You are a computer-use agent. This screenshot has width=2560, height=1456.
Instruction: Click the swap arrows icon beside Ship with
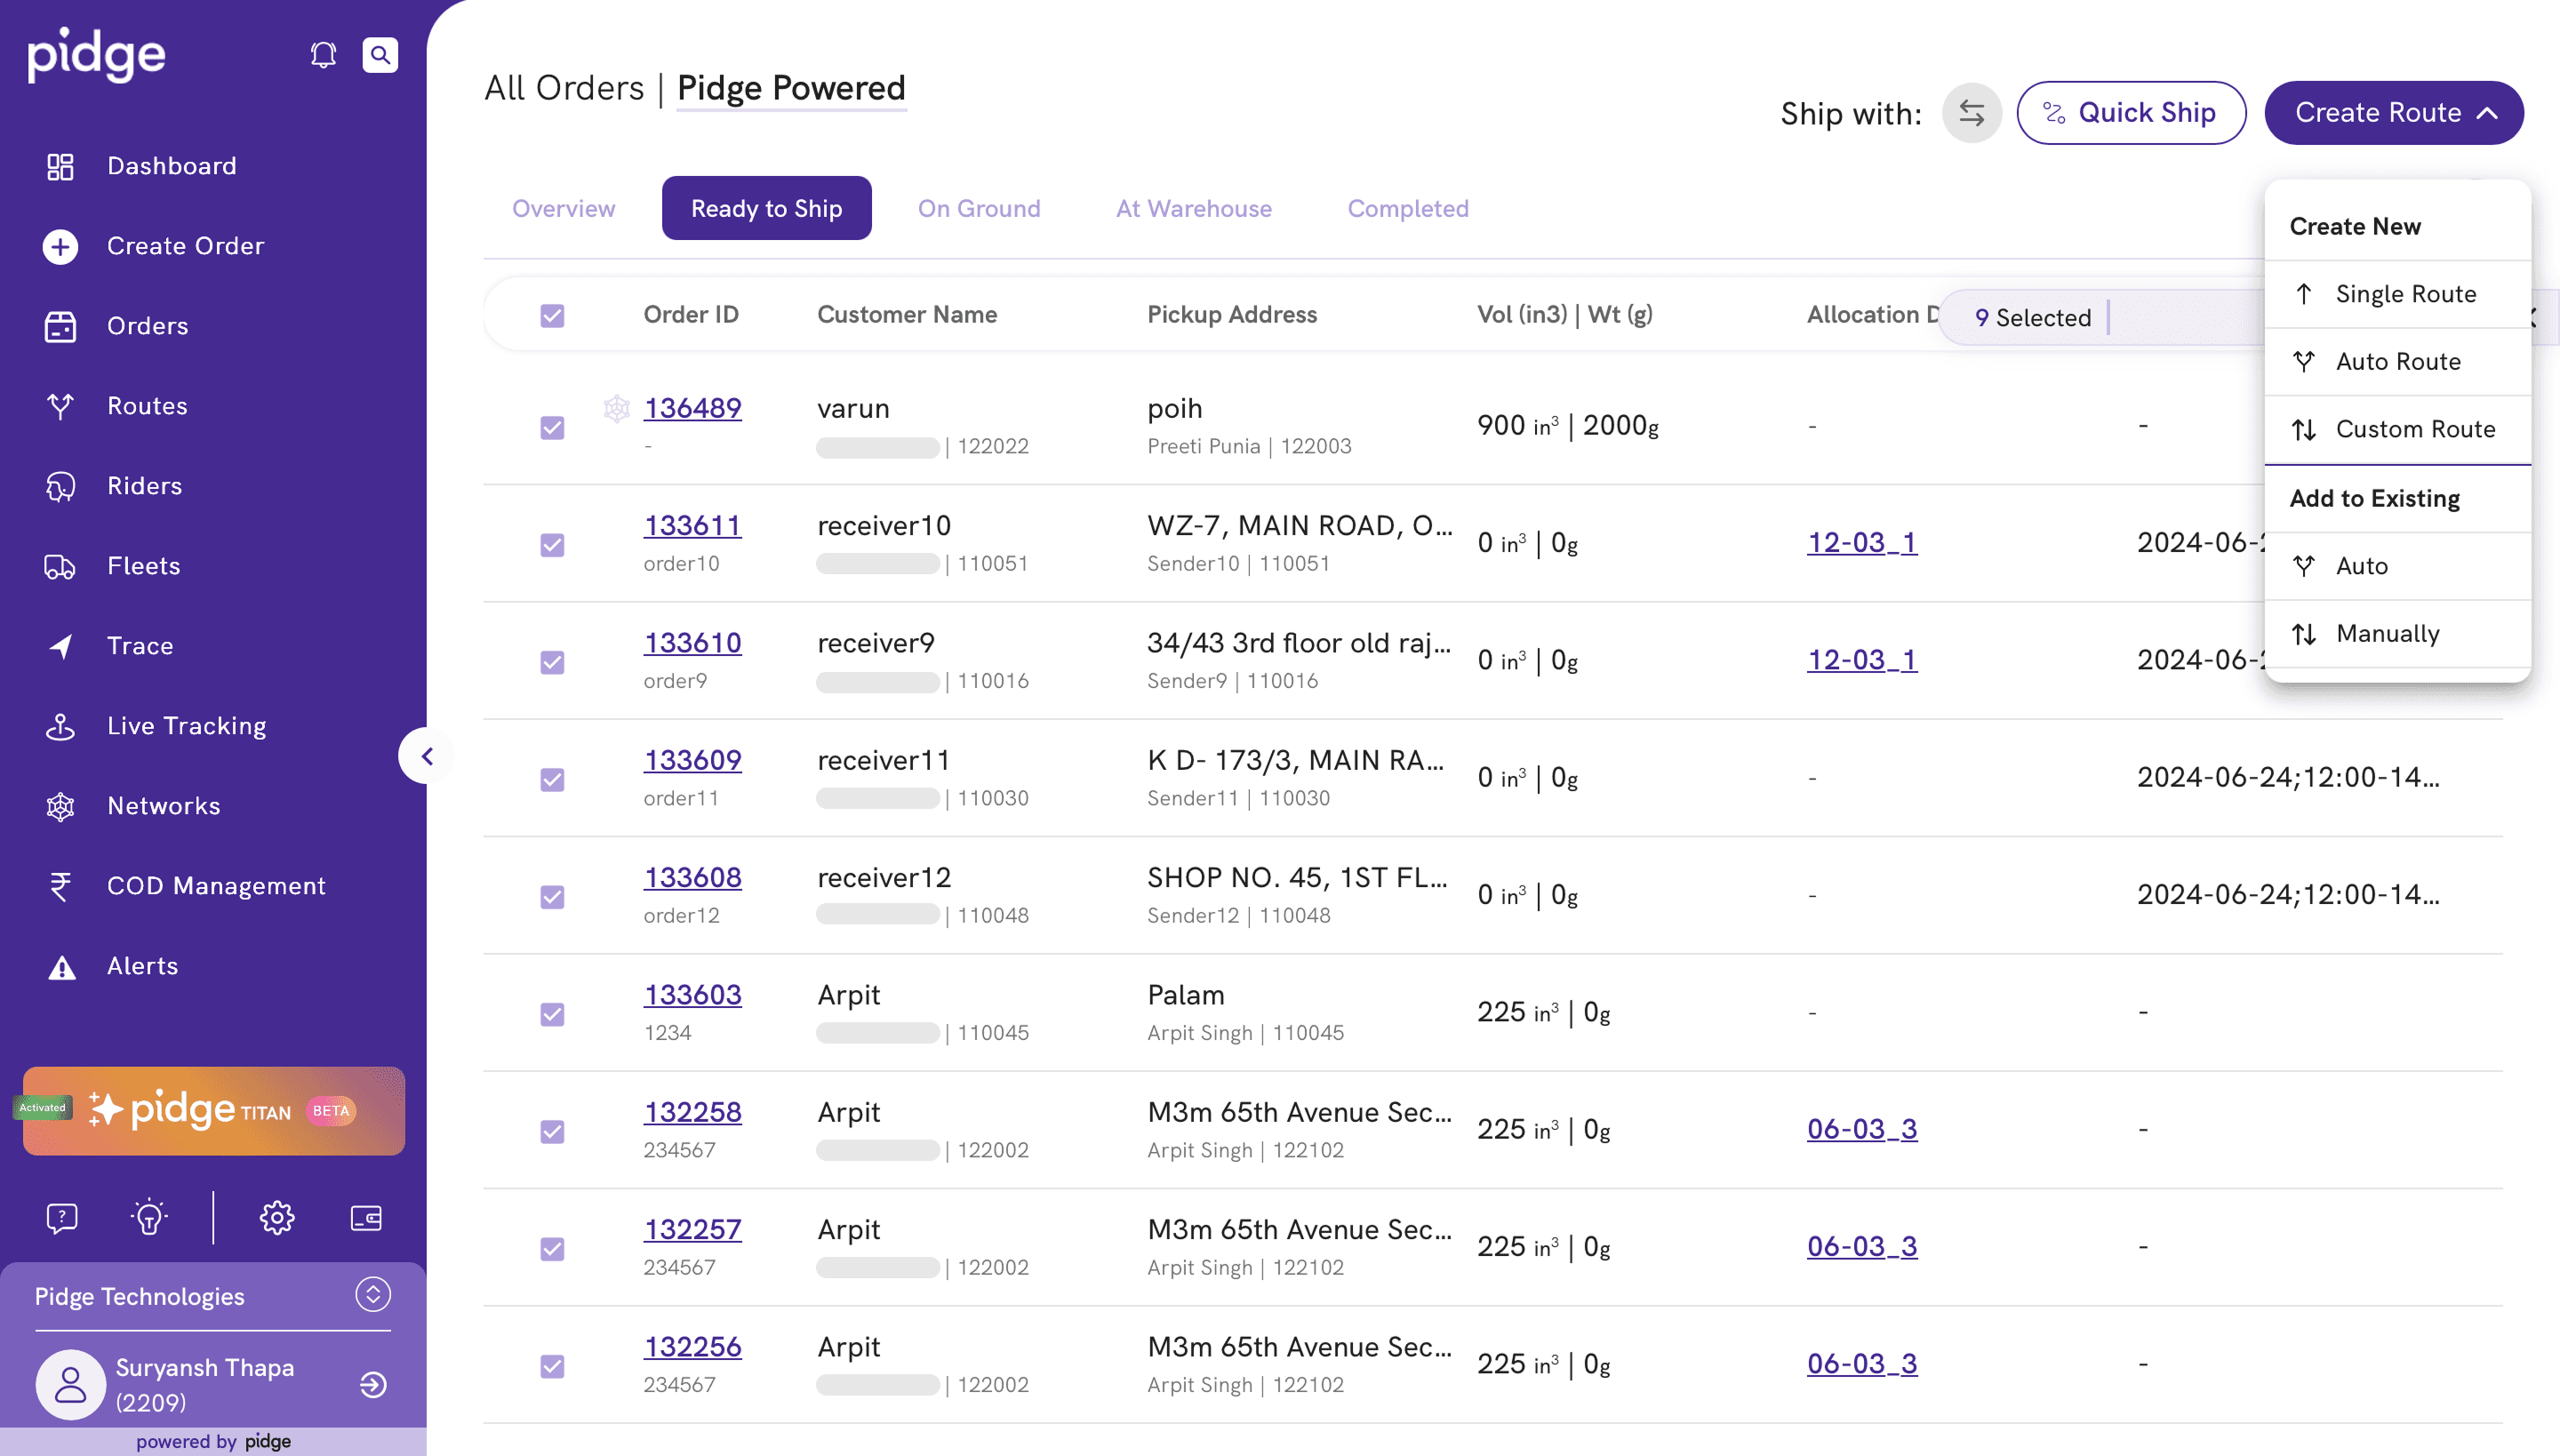(1971, 113)
